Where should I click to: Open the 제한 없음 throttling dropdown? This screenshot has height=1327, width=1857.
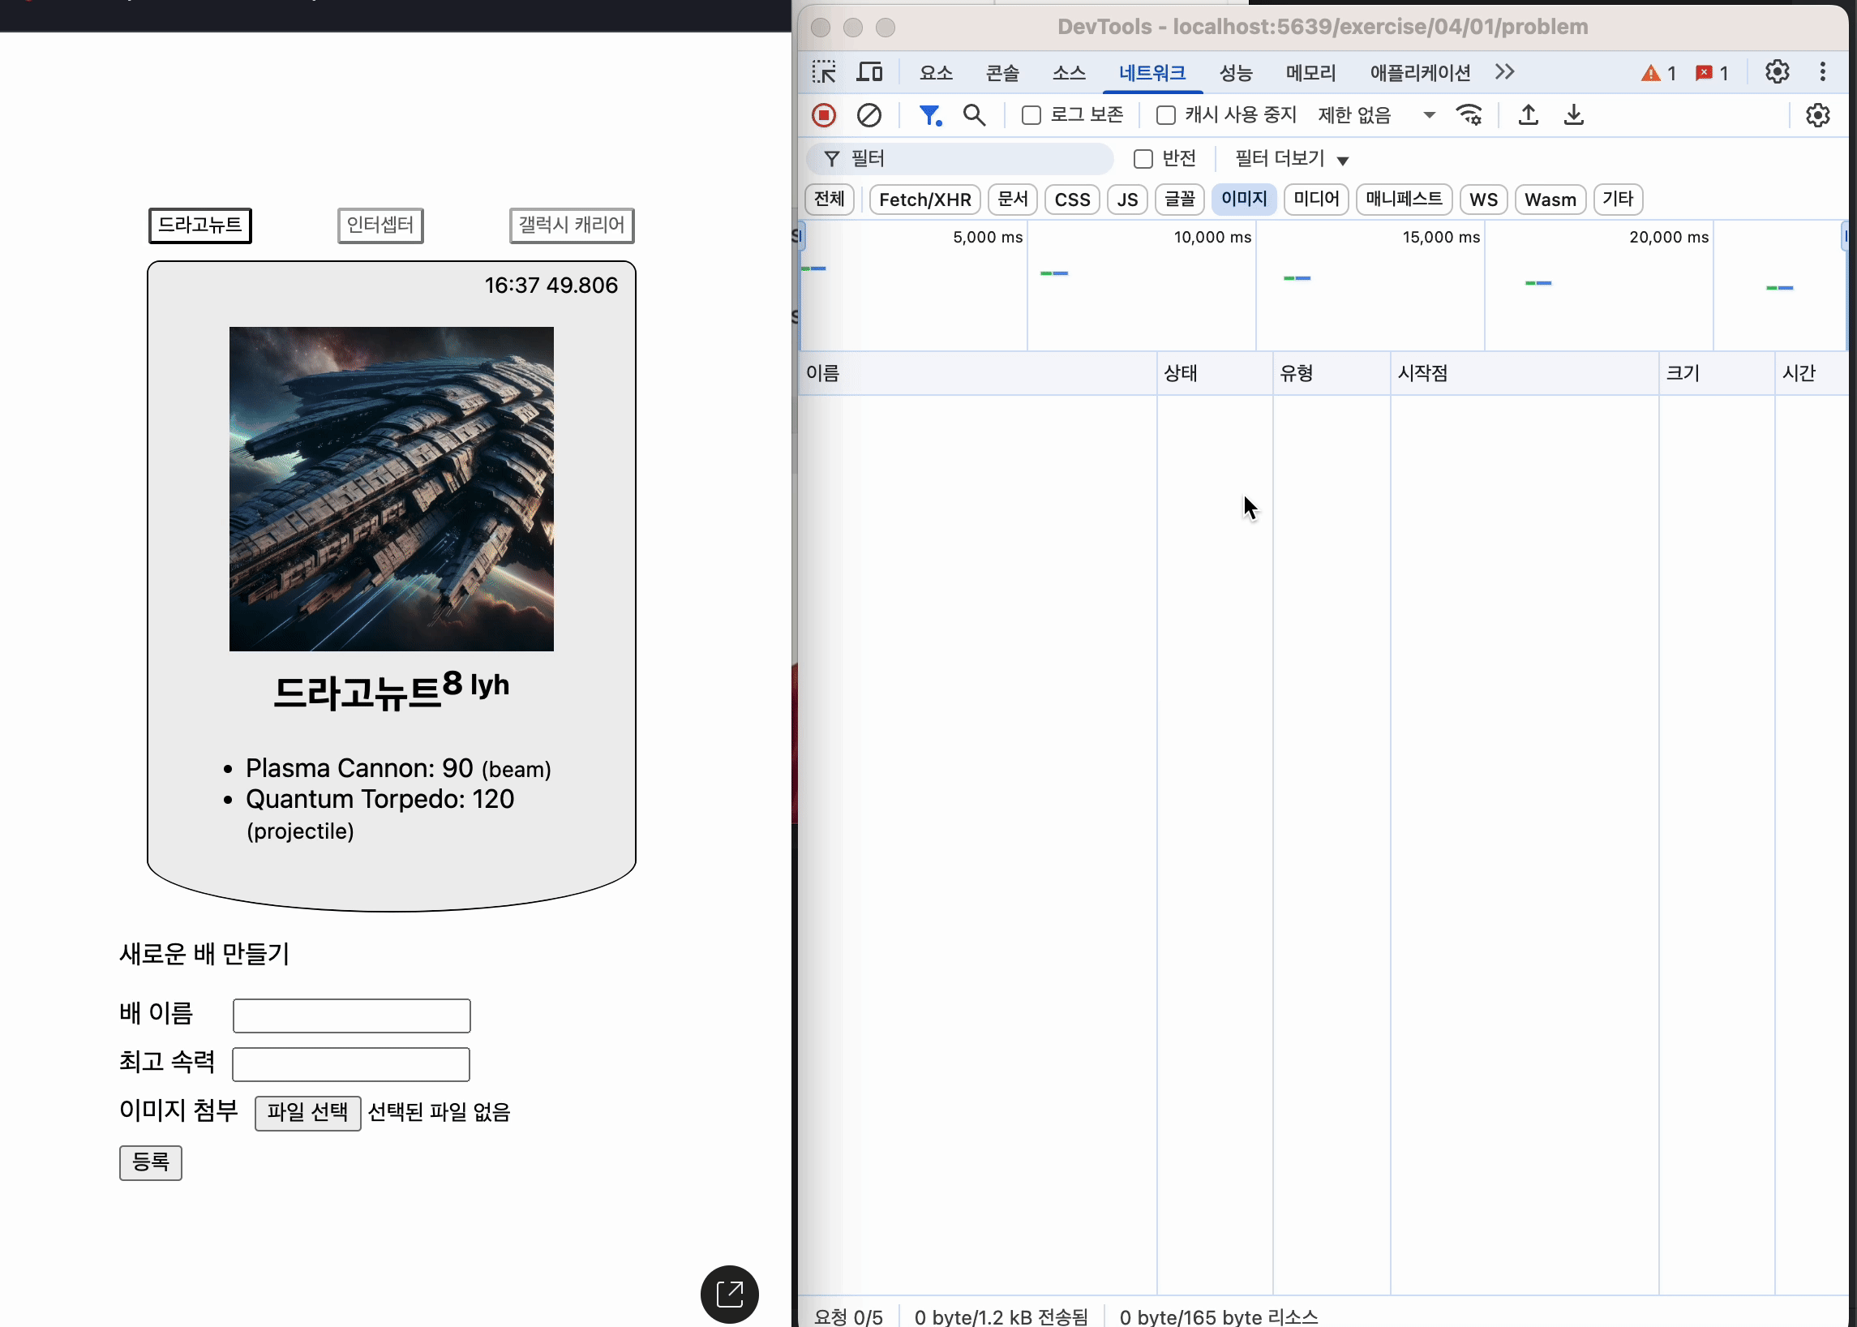(1376, 115)
